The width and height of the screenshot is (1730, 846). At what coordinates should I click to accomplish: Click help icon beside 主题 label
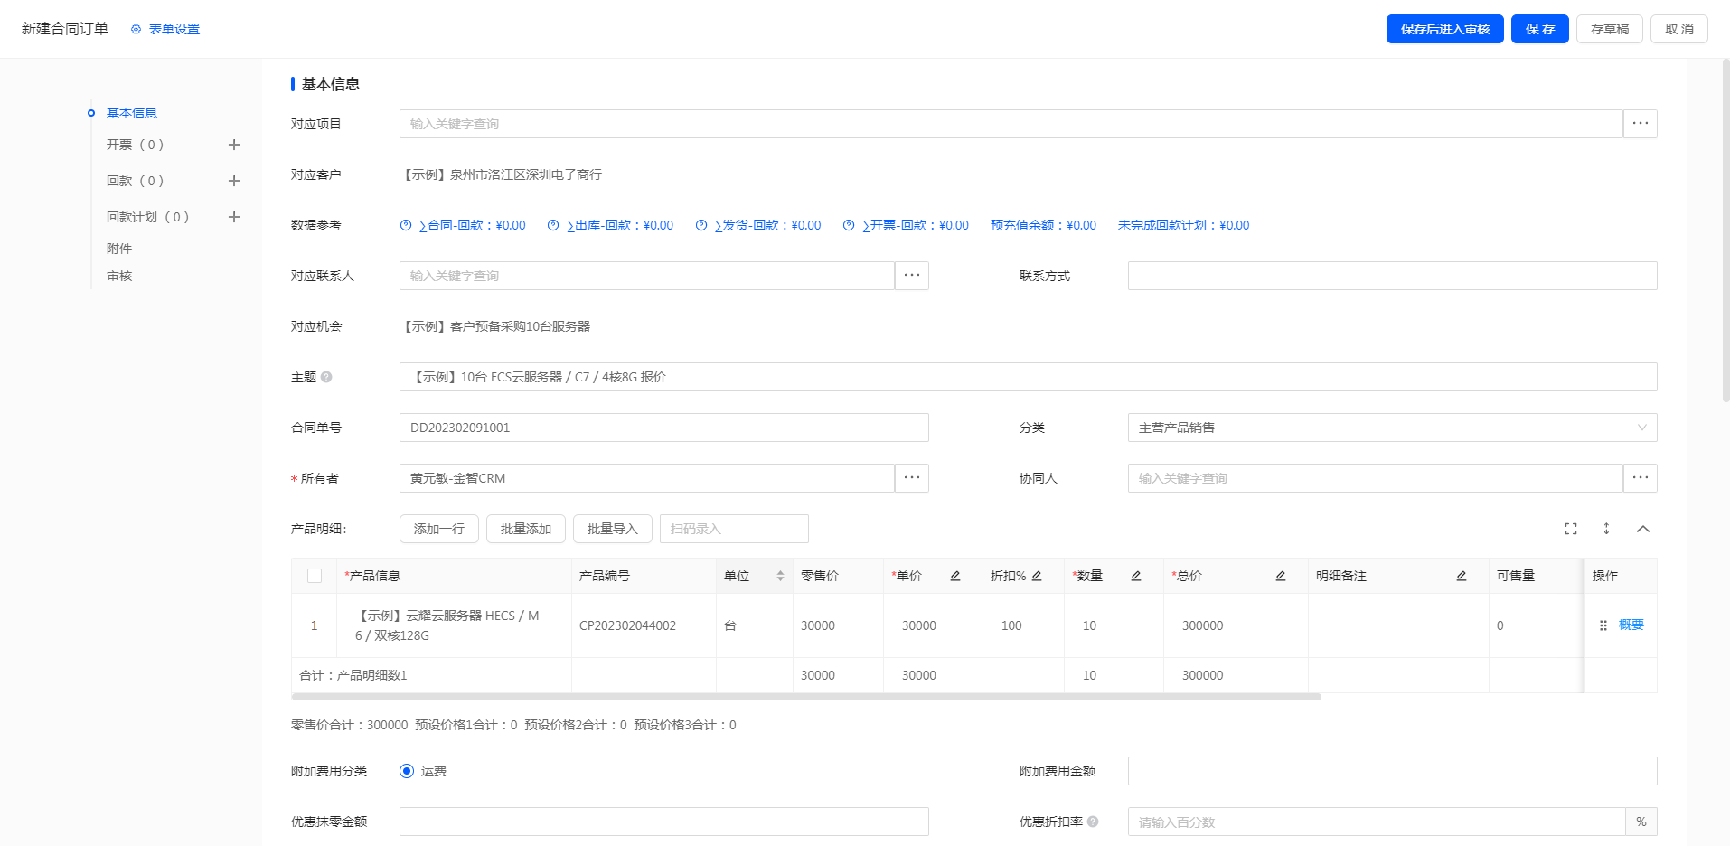(326, 377)
